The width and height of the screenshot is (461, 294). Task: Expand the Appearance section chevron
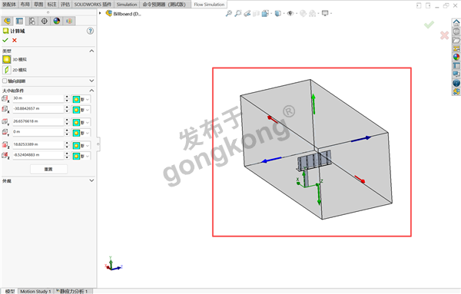(91, 180)
